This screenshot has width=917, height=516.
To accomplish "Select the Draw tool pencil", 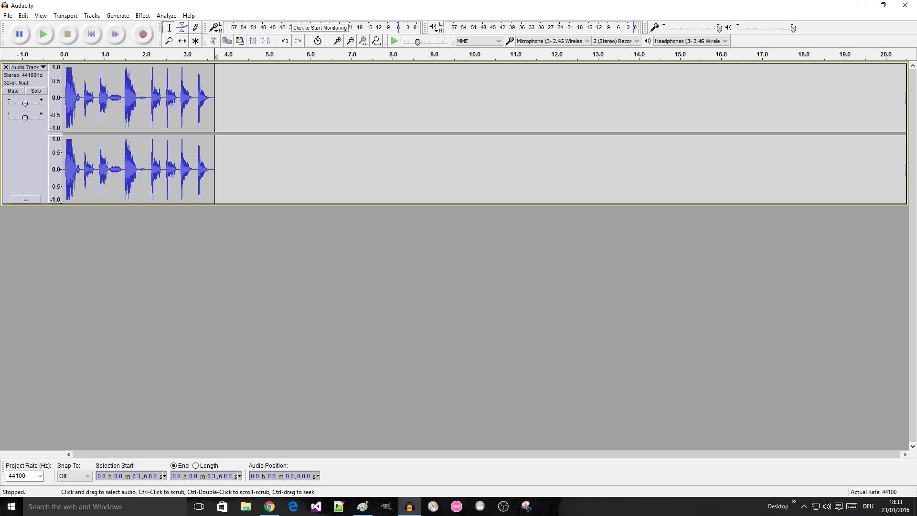I will (x=195, y=27).
